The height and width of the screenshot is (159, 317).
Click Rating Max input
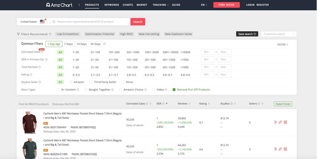(x=225, y=74)
